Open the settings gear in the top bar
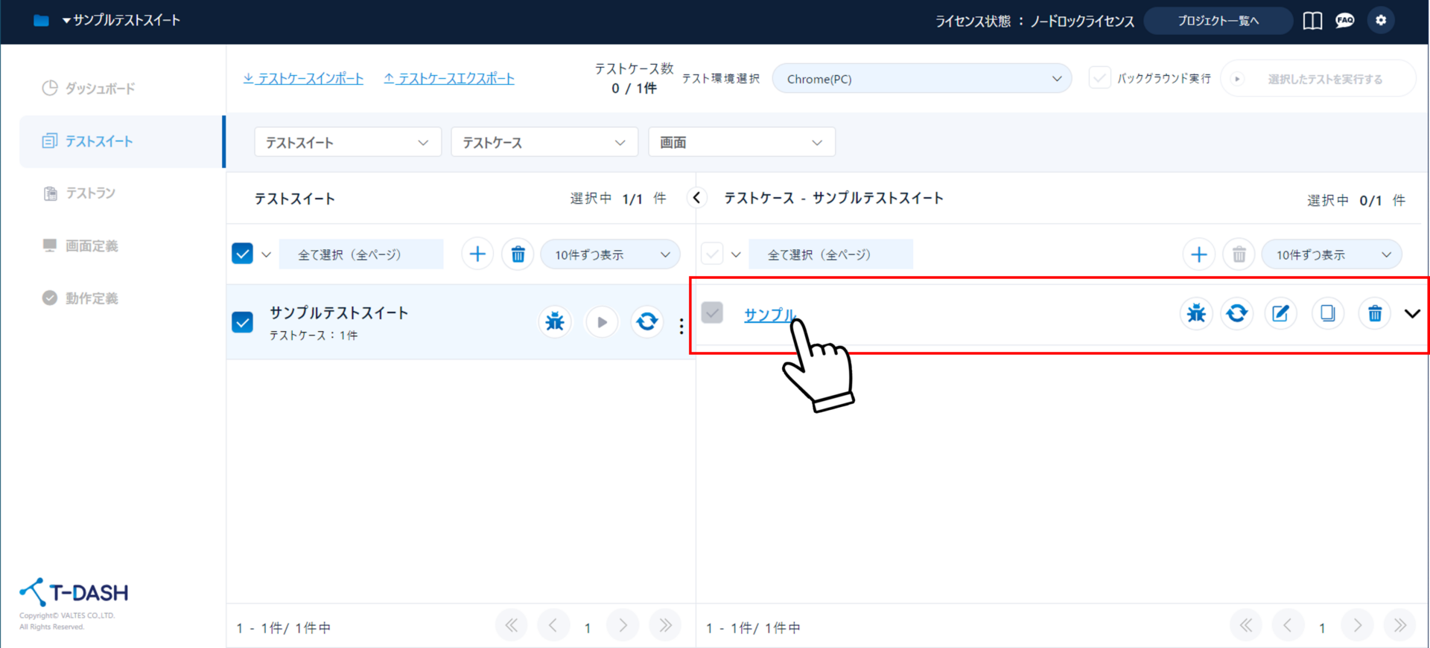This screenshot has width=1430, height=648. pos(1381,21)
